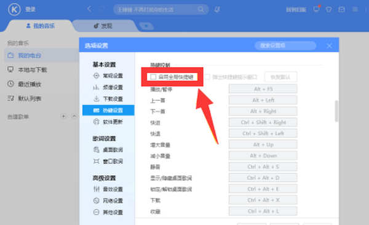This screenshot has width=369, height=225.
Task: Focus the top song search field
Action: click(161, 9)
